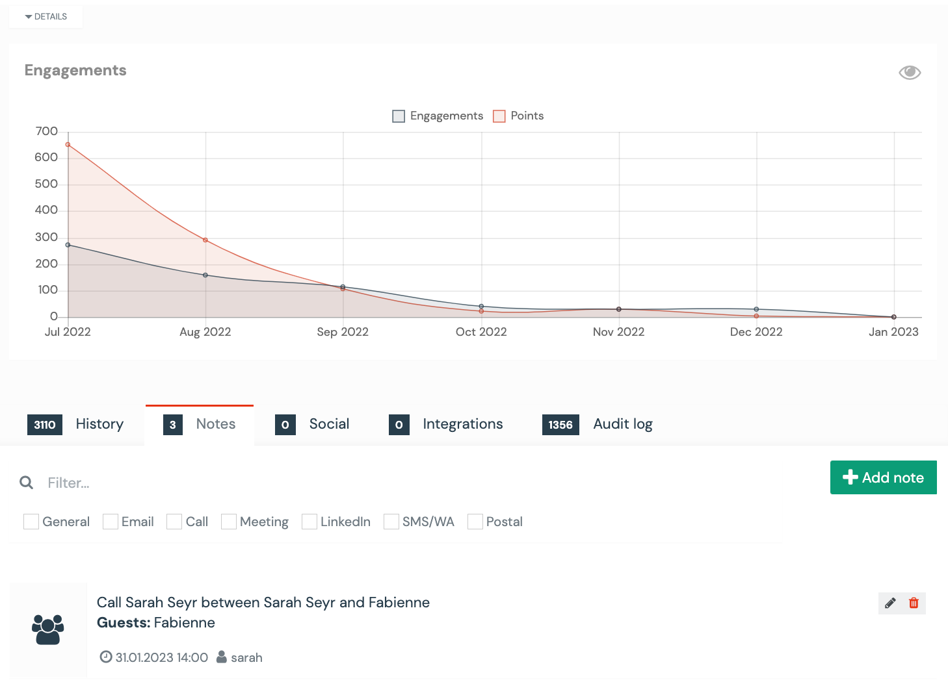
Task: Focus the Filter search field
Action: point(260,483)
